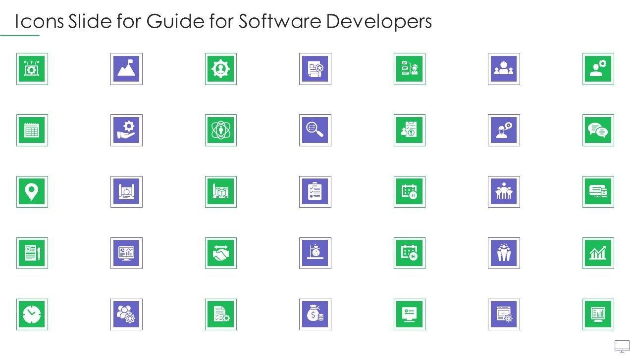Select the hand holding gear icon

tap(126, 131)
